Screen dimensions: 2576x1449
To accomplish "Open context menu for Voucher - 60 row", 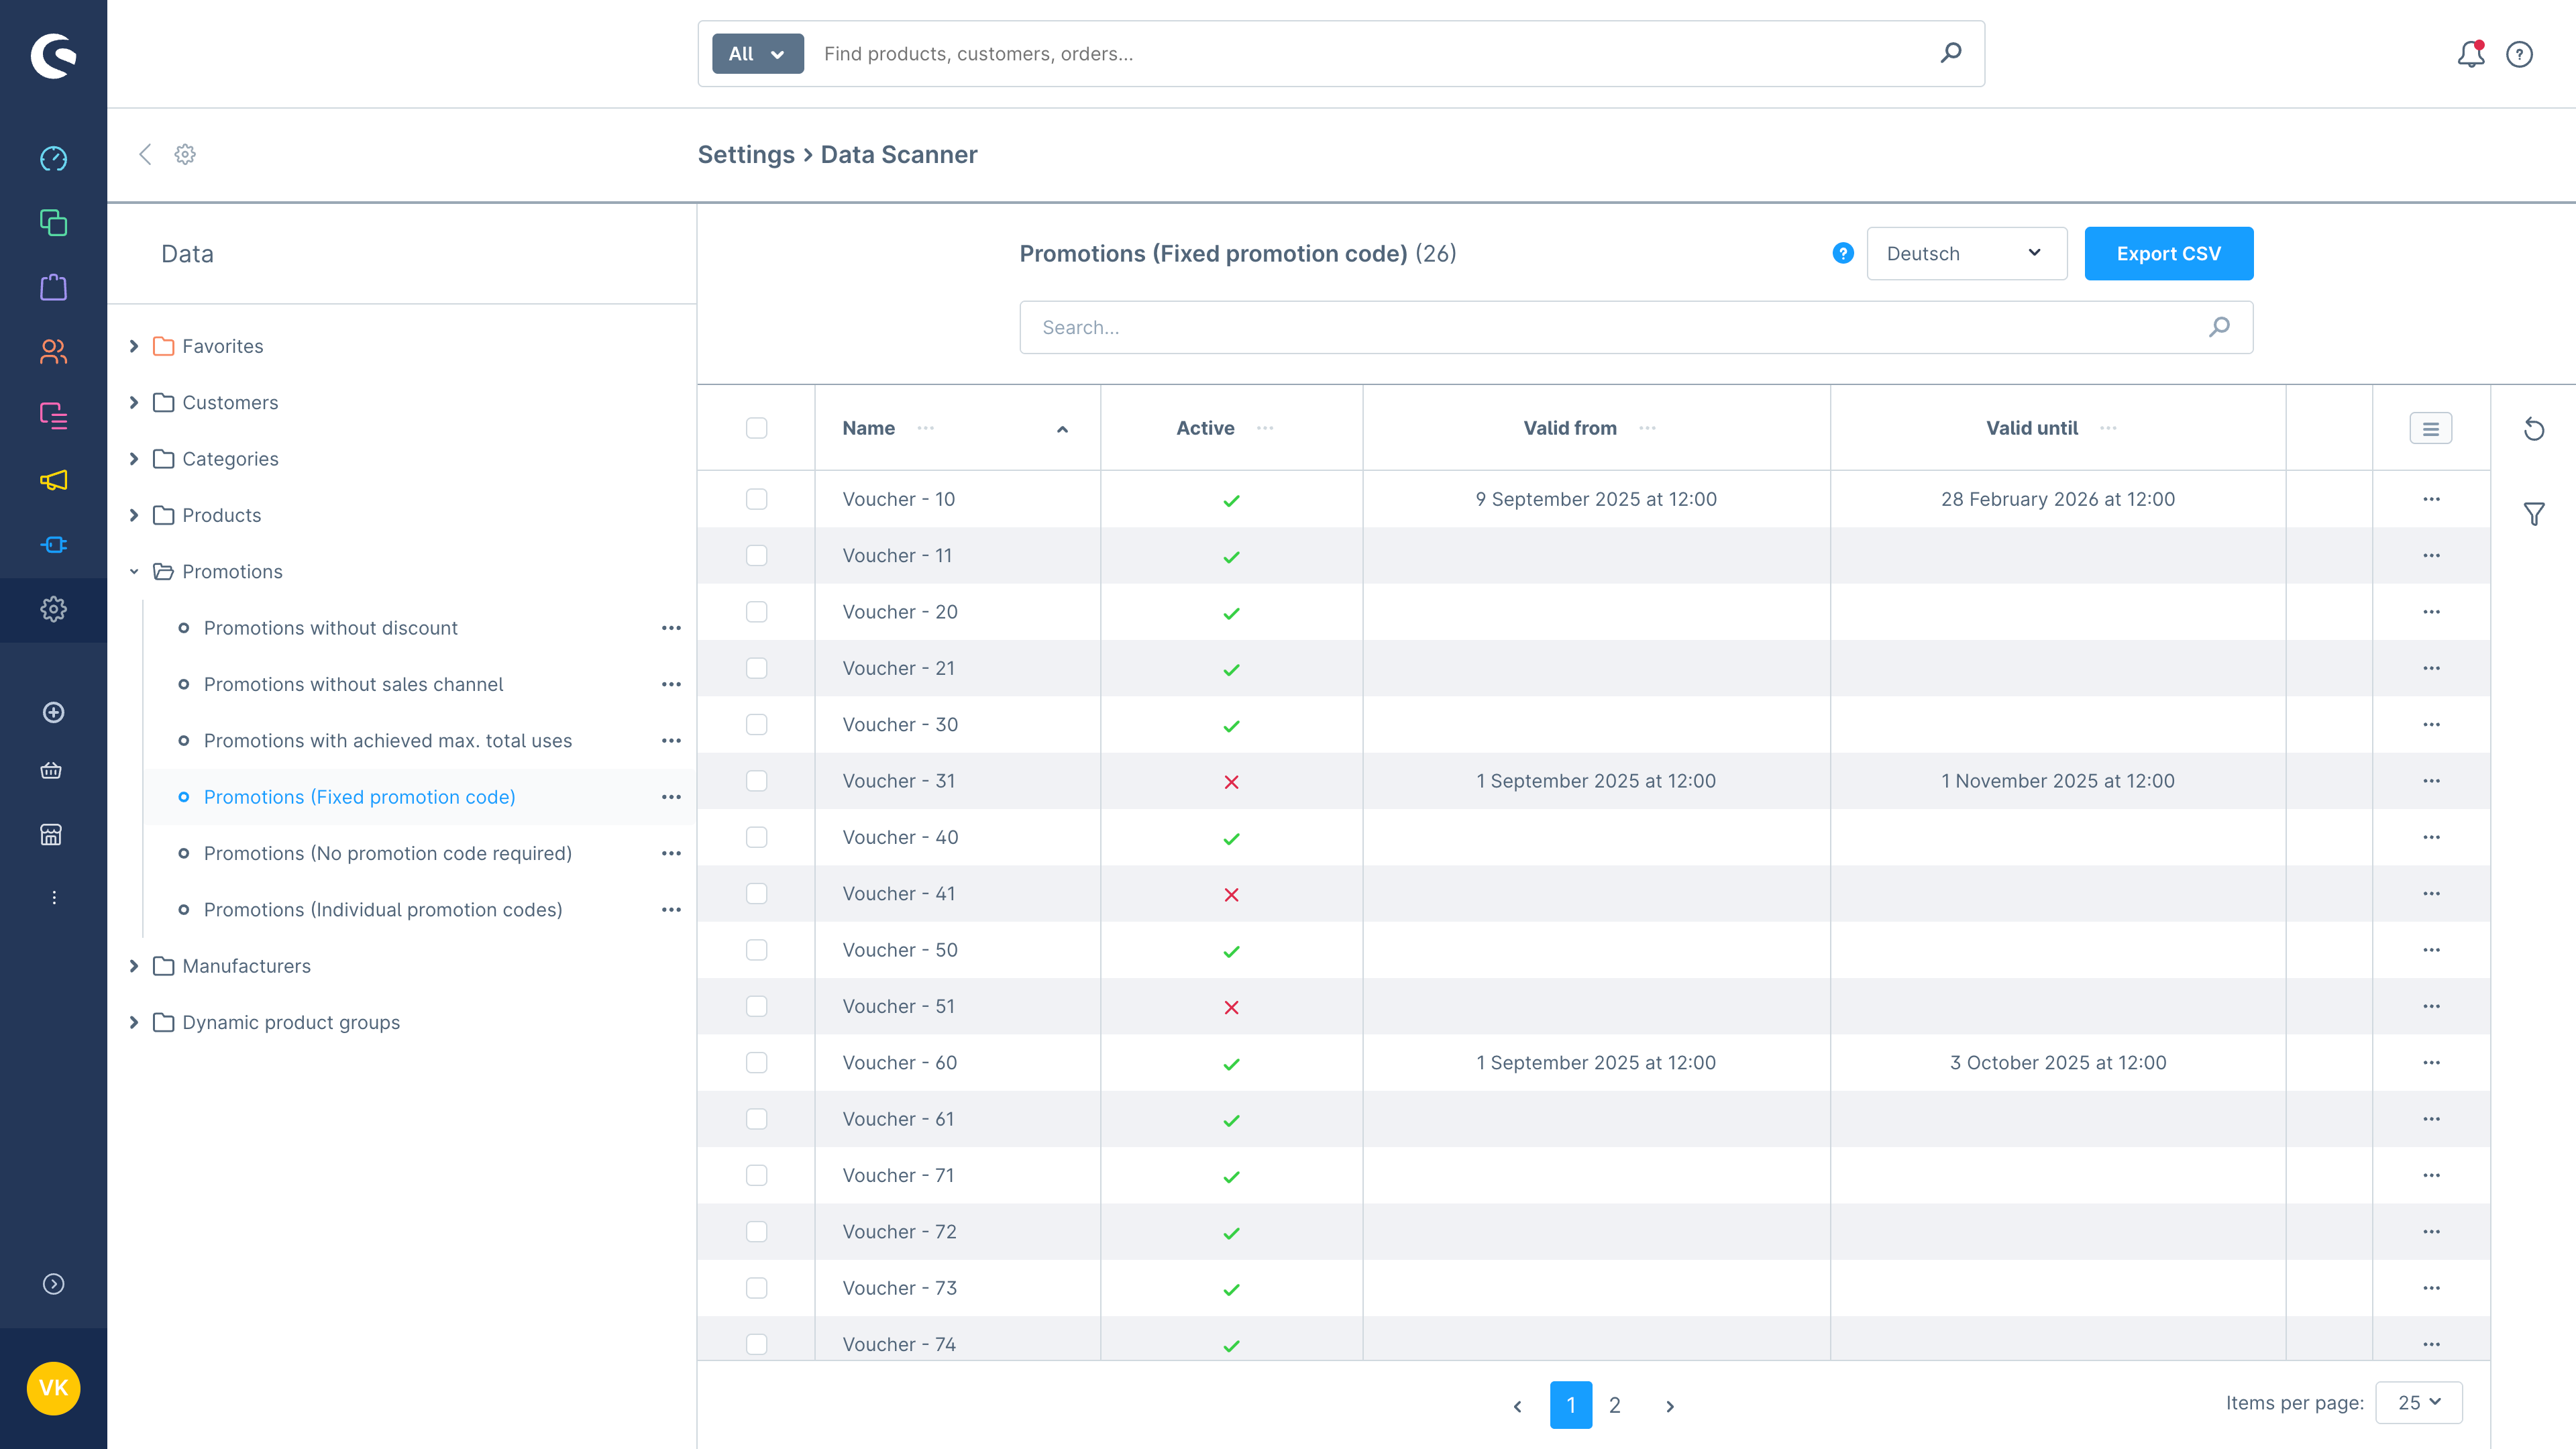I will click(x=2431, y=1063).
